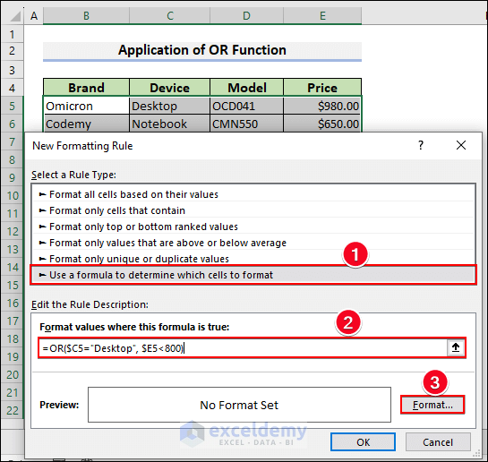The image size is (488, 462).
Task: Click the 'Omicron' cell
Action: (86, 106)
